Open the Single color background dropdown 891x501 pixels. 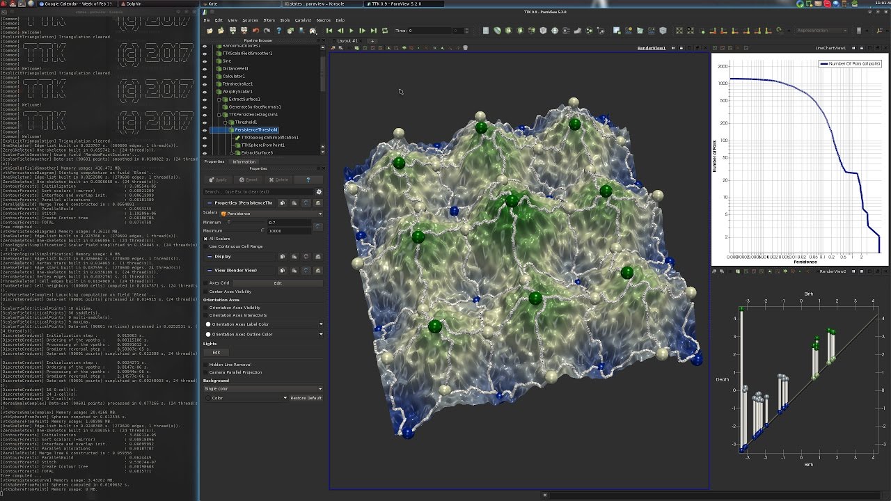pyautogui.click(x=263, y=388)
